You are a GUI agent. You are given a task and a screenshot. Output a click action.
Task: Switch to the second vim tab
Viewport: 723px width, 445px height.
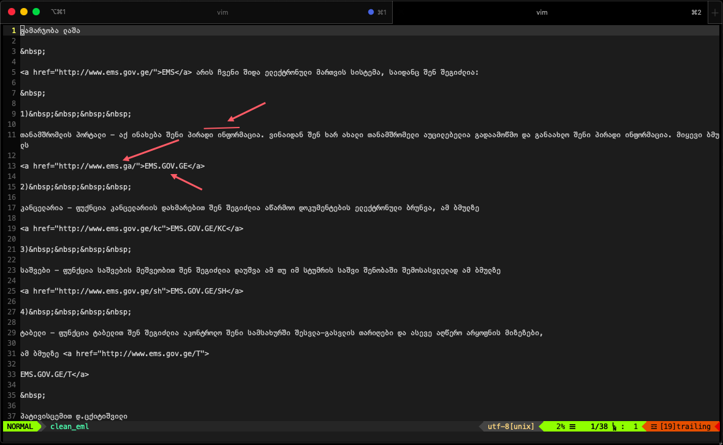[x=542, y=12]
